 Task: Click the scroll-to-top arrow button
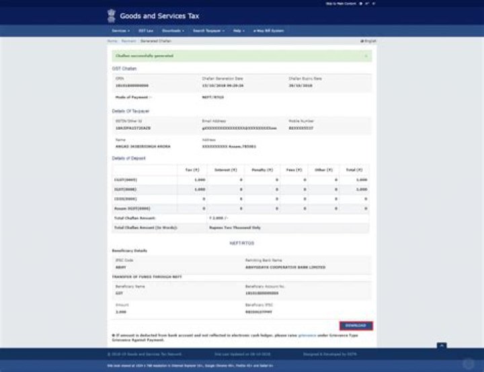[x=442, y=346]
